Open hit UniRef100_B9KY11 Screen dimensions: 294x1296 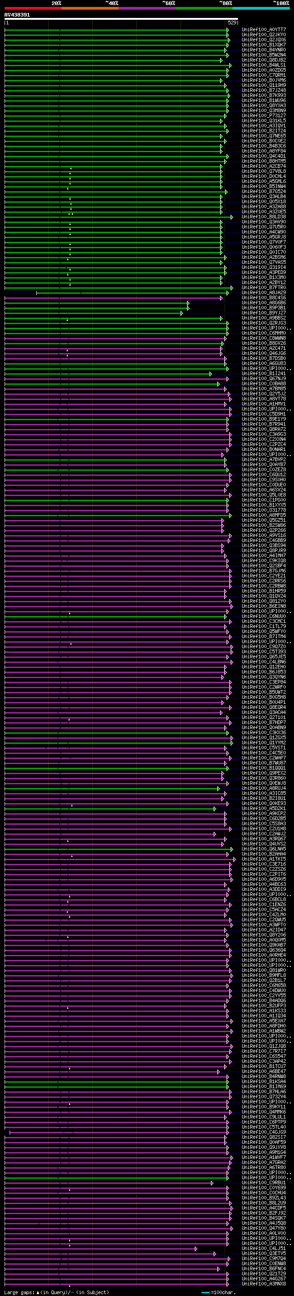click(264, 1108)
